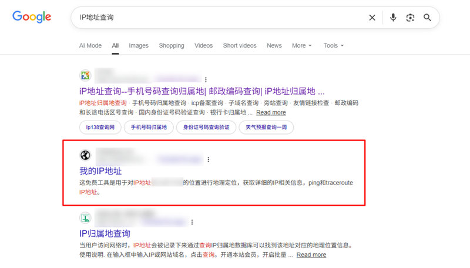Submit search using magnifier icon
This screenshot has height=268, width=470.
tap(427, 18)
